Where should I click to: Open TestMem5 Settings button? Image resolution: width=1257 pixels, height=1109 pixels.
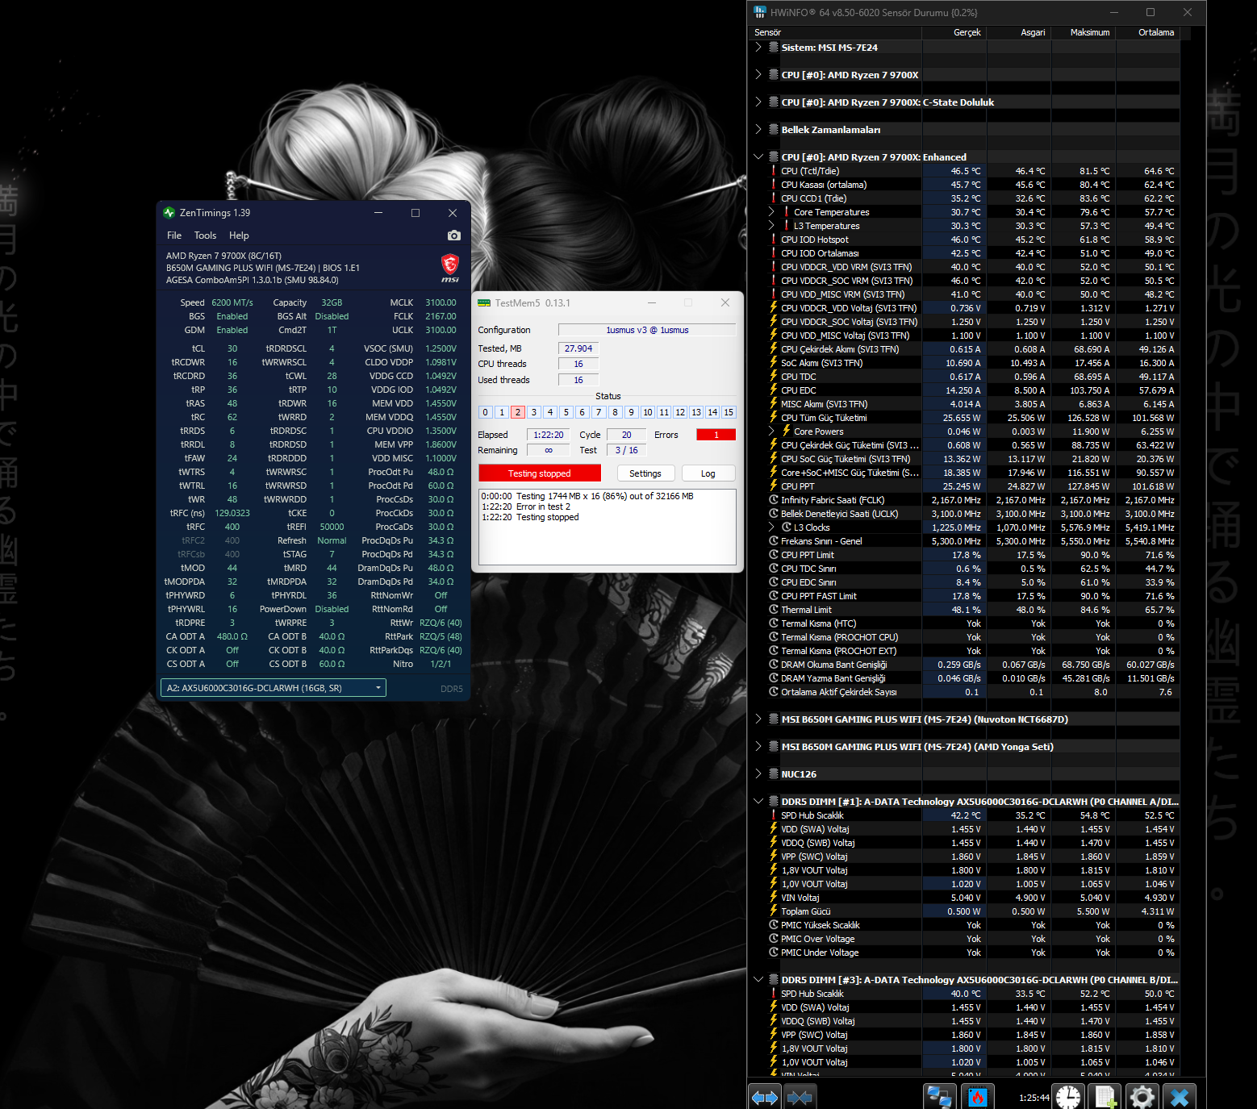[645, 473]
